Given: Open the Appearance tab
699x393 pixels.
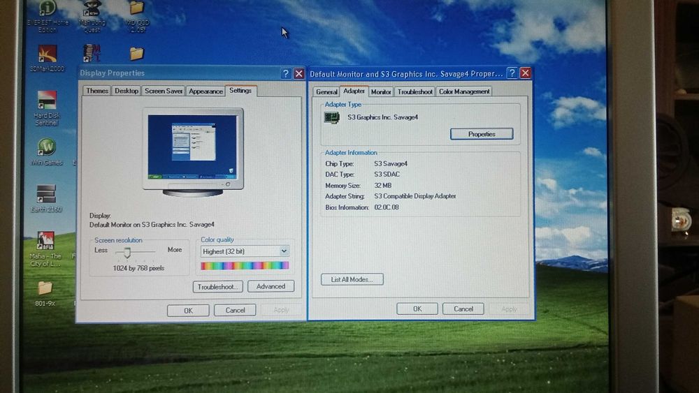Looking at the screenshot, I should click(x=206, y=91).
